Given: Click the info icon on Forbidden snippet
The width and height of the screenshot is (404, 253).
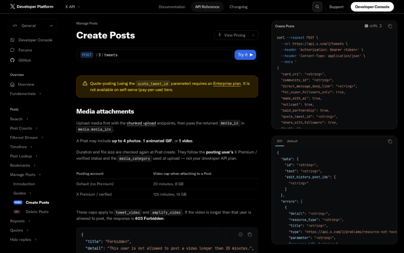Looking at the screenshot, I should tap(240, 235).
